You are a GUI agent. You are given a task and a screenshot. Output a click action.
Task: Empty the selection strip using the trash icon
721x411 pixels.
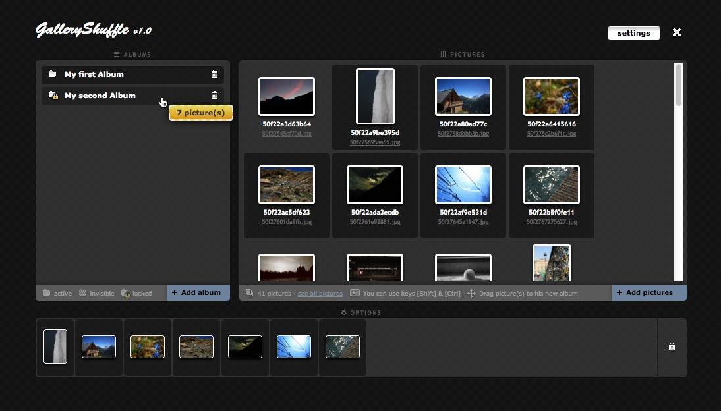(x=672, y=346)
